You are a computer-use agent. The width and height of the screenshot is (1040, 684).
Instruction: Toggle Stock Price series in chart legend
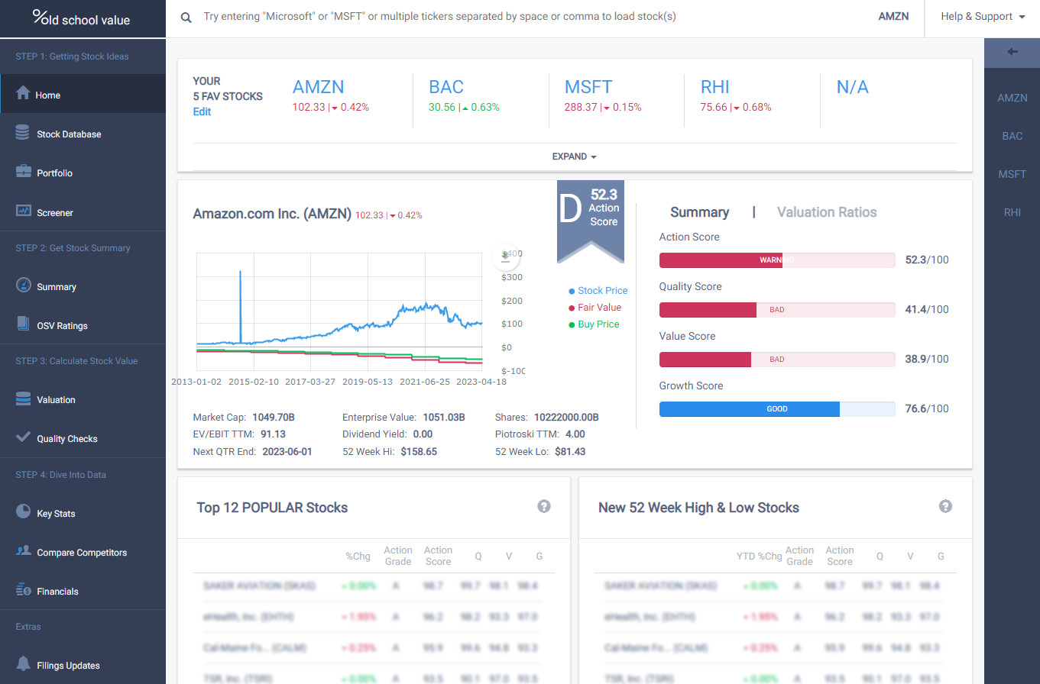(598, 291)
